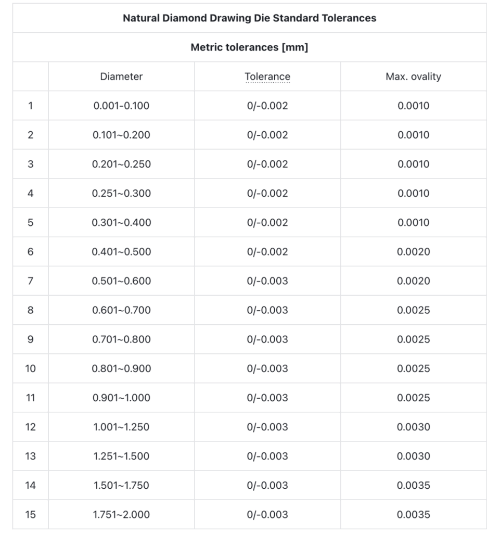Click the dotted-underlined Tolerance column header

point(267,77)
